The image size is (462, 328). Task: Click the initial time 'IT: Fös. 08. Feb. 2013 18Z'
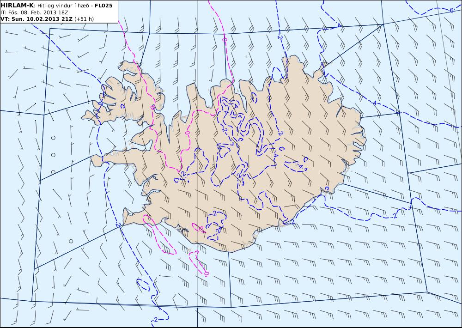pyautogui.click(x=35, y=12)
